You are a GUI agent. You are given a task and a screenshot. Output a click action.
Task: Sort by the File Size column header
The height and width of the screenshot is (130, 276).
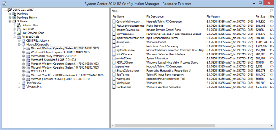click(x=262, y=16)
